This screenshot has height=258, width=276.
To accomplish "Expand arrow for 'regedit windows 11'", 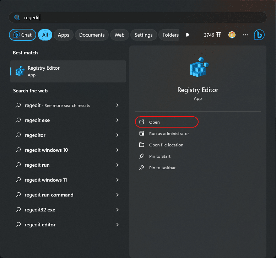I will point(118,180).
